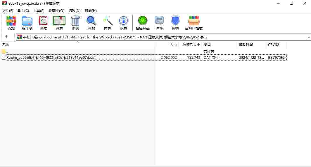Click the 删除 (Delete) trash icon
Image resolution: width=311 pixels, height=167 pixels.
[x=75, y=23]
